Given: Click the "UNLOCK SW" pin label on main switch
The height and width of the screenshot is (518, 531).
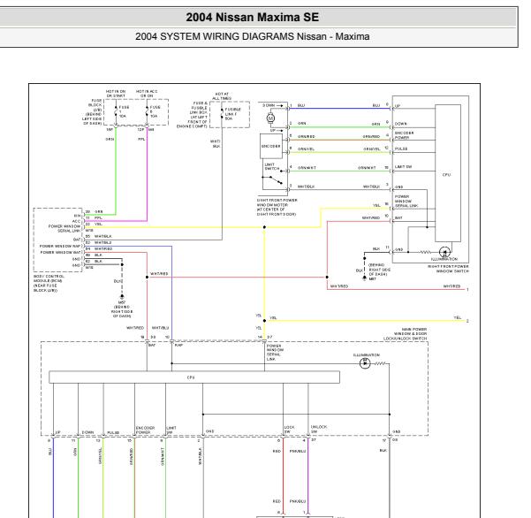Looking at the screenshot, I should [319, 430].
